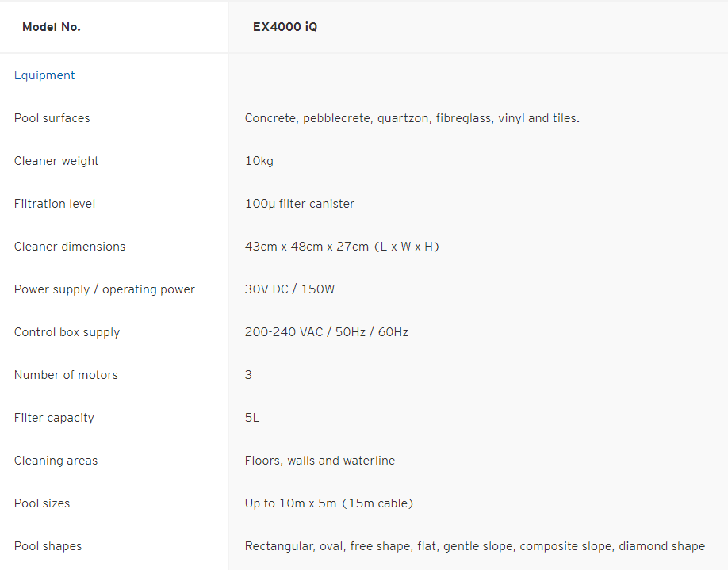Click the Cleaner weight label
Image resolution: width=728 pixels, height=570 pixels.
pos(56,161)
